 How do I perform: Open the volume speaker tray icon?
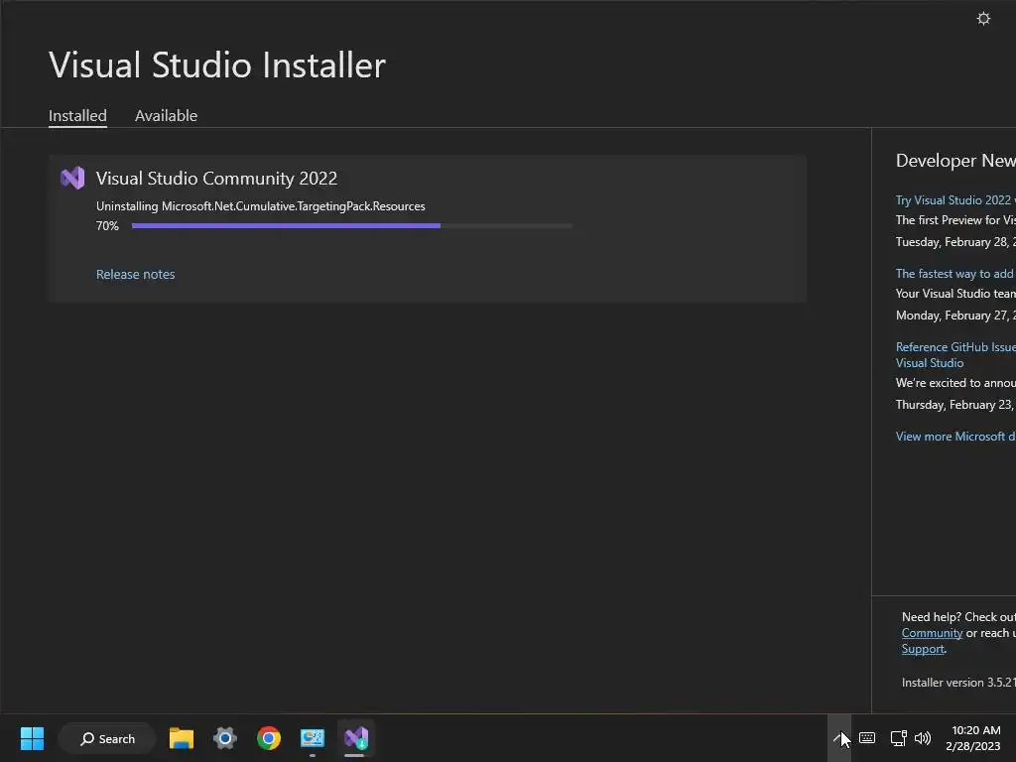(923, 738)
